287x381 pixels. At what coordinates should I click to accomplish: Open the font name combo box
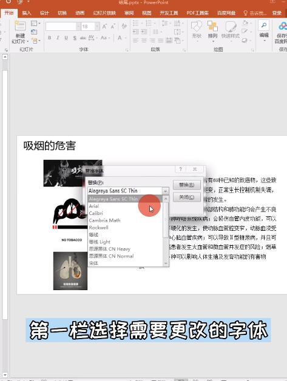click(63, 26)
